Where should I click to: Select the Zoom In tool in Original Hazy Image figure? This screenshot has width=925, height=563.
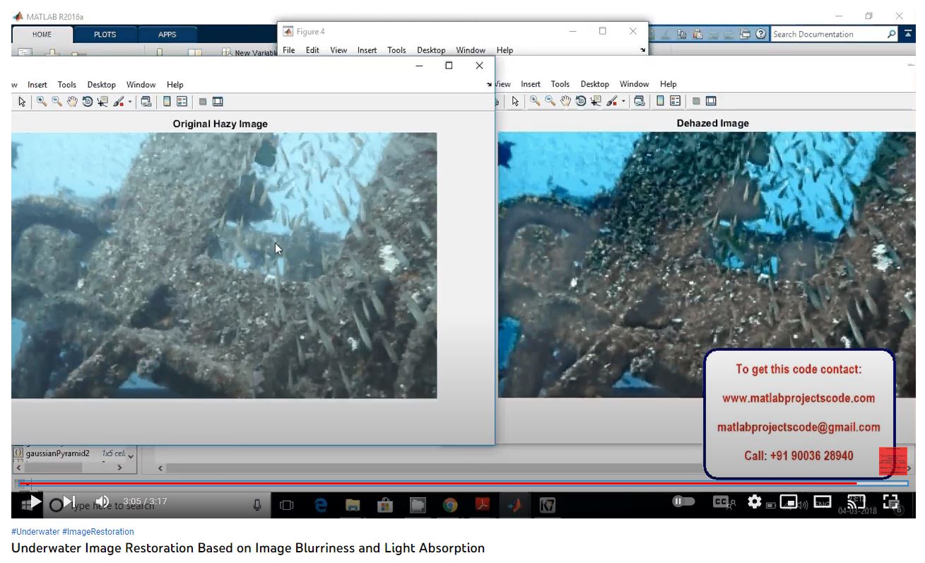[42, 102]
